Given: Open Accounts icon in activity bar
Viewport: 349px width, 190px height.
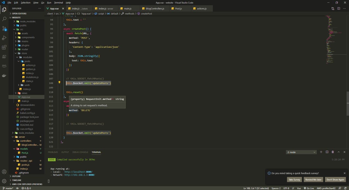Looking at the screenshot, I should point(4,172).
